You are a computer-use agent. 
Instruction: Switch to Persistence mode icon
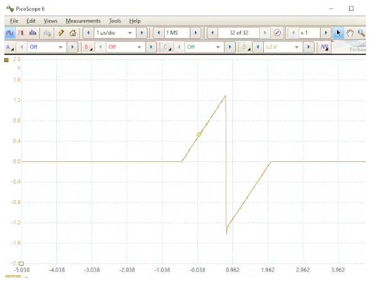coord(21,33)
